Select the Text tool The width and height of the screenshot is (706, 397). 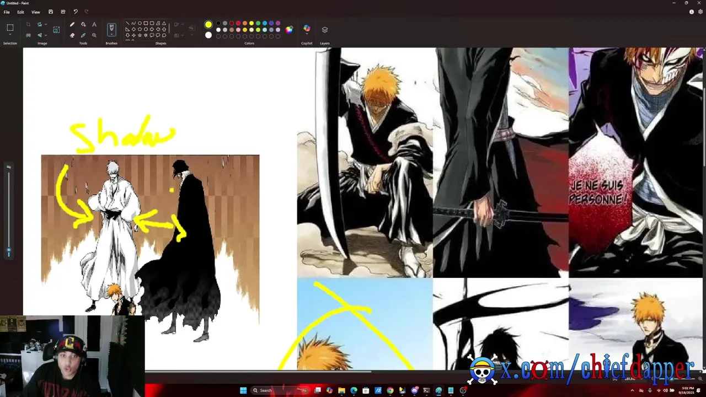point(94,24)
